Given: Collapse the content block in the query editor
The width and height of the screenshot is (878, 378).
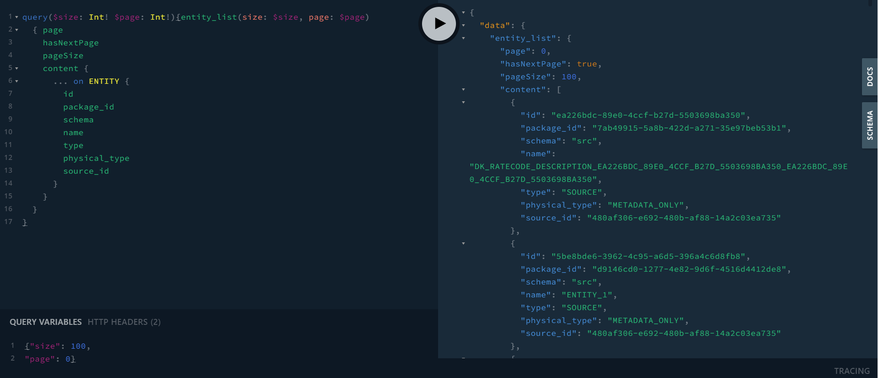Looking at the screenshot, I should click(x=17, y=69).
